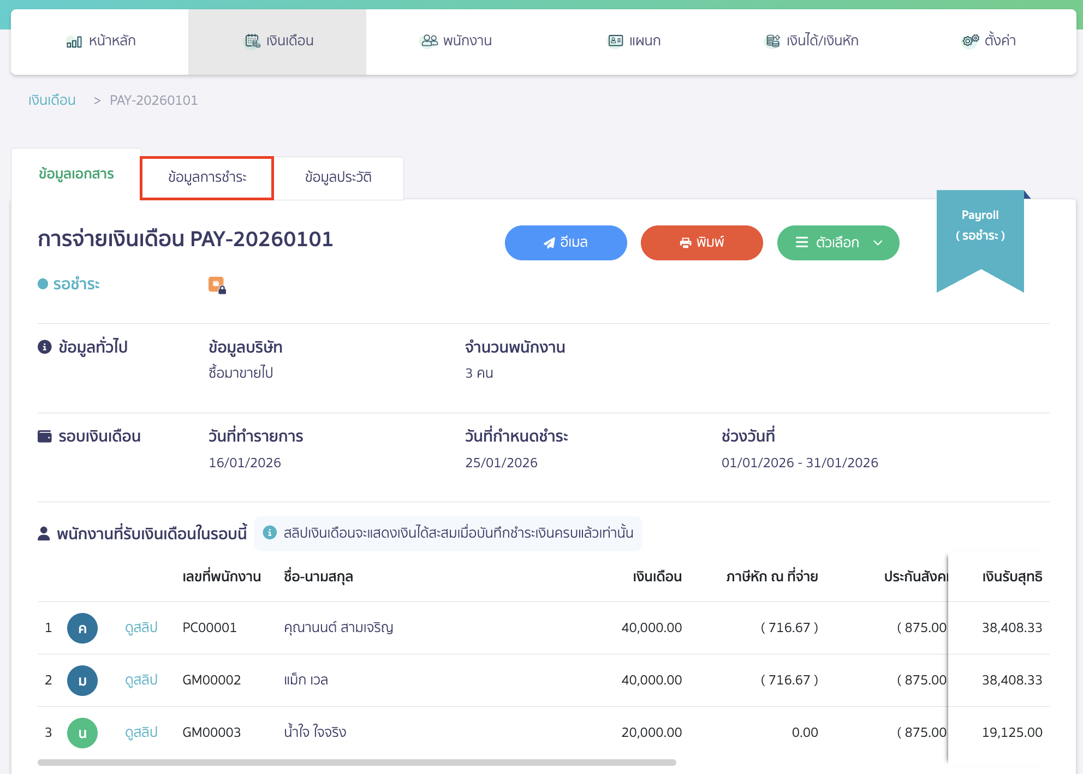Click the employees people icon
The image size is (1083, 774).
[430, 41]
